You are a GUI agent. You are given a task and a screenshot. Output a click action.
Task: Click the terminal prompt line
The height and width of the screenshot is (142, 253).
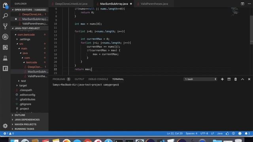(x=86, y=85)
